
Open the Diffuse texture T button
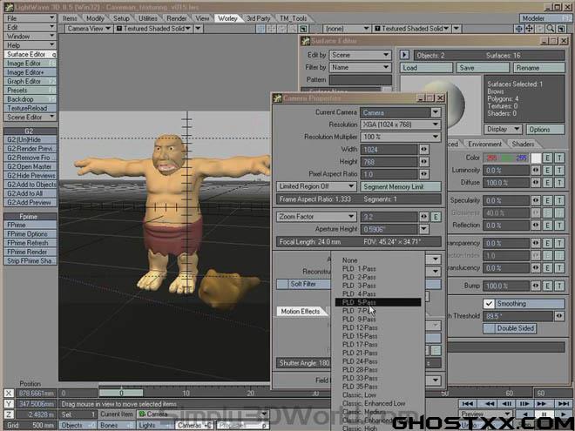coord(559,183)
